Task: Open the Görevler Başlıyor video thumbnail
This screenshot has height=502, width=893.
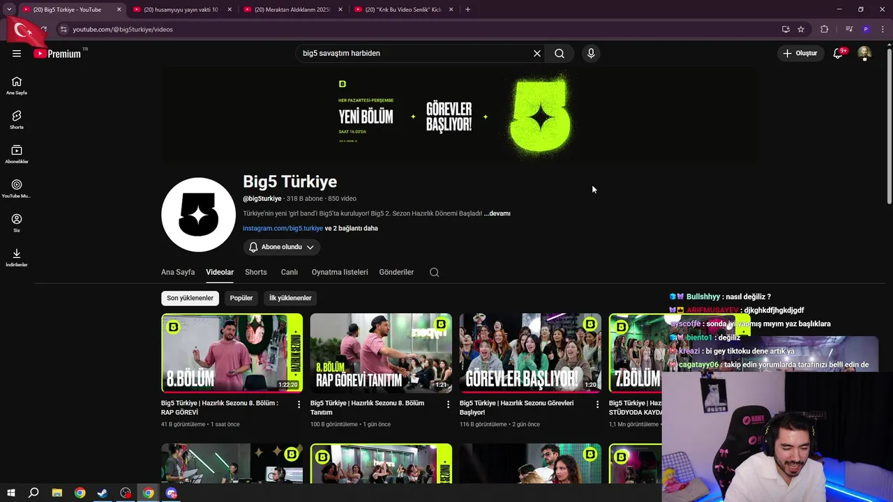Action: point(530,353)
